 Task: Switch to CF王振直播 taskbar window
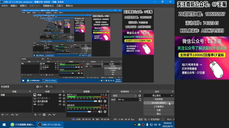23,125
